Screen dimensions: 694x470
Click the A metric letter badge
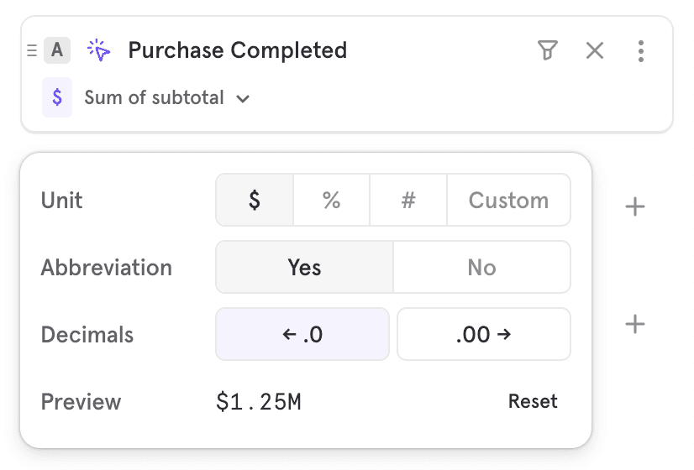(57, 50)
